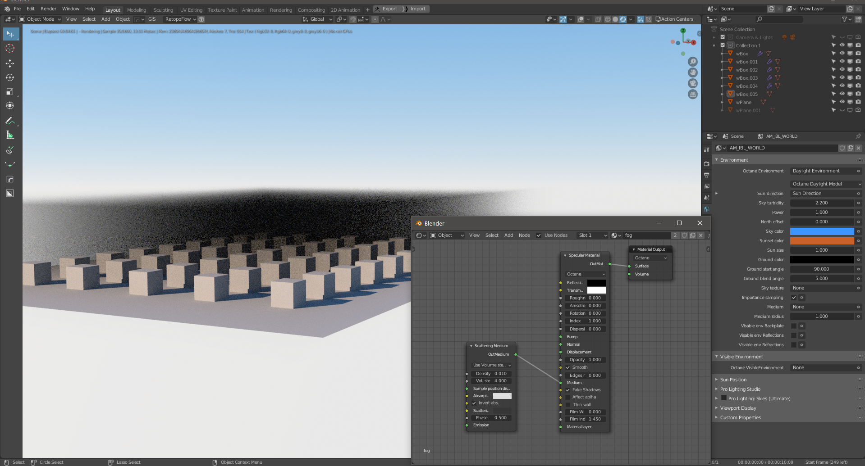Uncheck the Collection 1 exclude checkbox
The height and width of the screenshot is (466, 865).
723,45
